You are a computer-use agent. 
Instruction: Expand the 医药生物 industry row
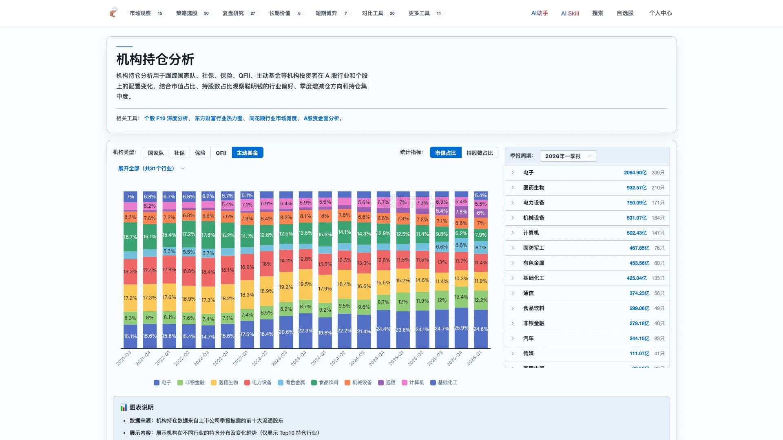(x=587, y=188)
